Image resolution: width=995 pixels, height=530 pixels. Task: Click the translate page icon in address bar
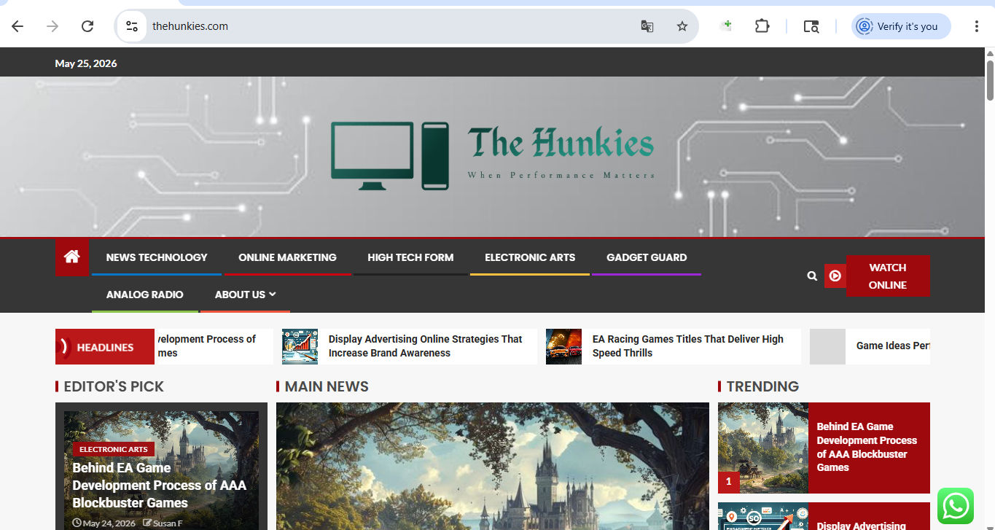[x=647, y=26]
